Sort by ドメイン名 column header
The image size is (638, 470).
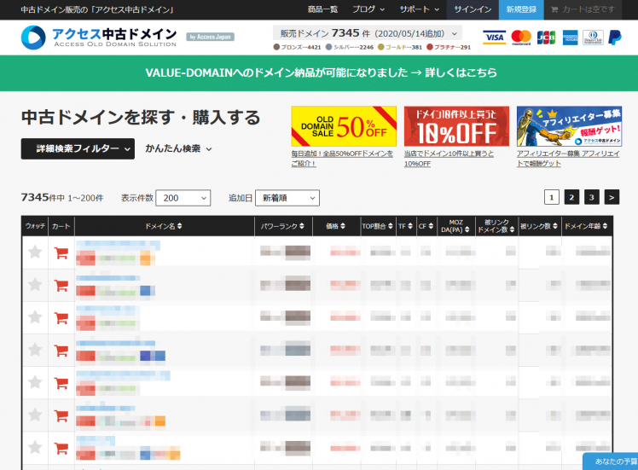[164, 227]
